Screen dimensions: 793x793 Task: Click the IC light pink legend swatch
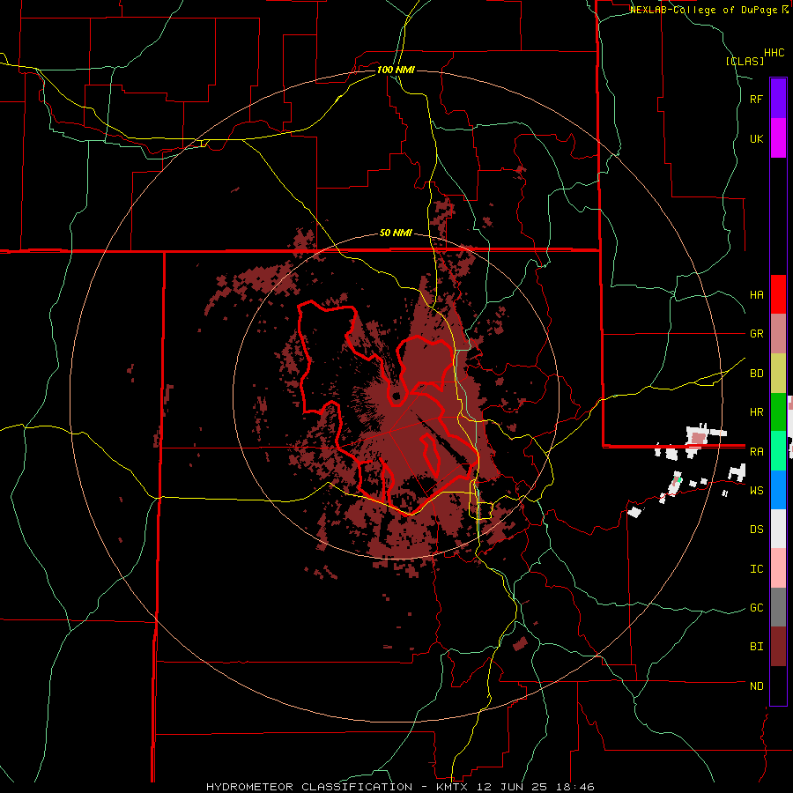[x=778, y=568]
